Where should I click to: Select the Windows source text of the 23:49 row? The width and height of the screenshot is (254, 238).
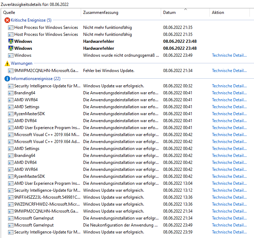click(23, 55)
